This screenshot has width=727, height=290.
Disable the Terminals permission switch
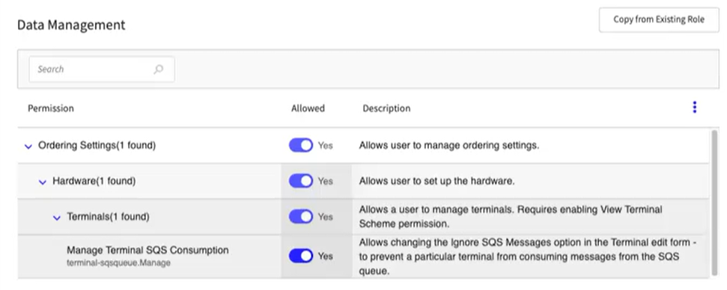[301, 217]
